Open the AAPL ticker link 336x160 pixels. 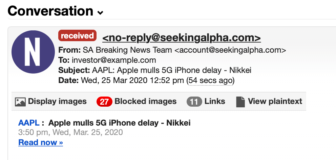click(29, 123)
